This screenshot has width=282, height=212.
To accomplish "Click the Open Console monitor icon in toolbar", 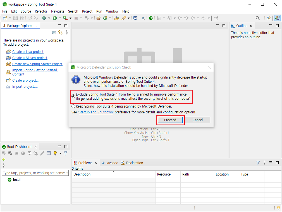I will click(135, 18).
